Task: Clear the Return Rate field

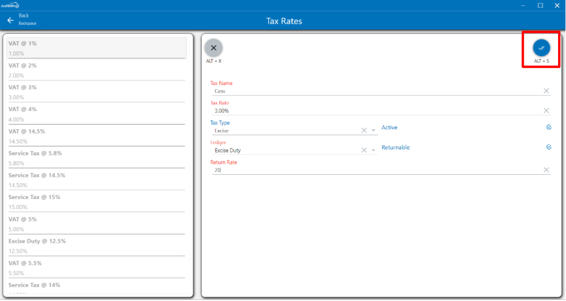Action: pyautogui.click(x=546, y=170)
